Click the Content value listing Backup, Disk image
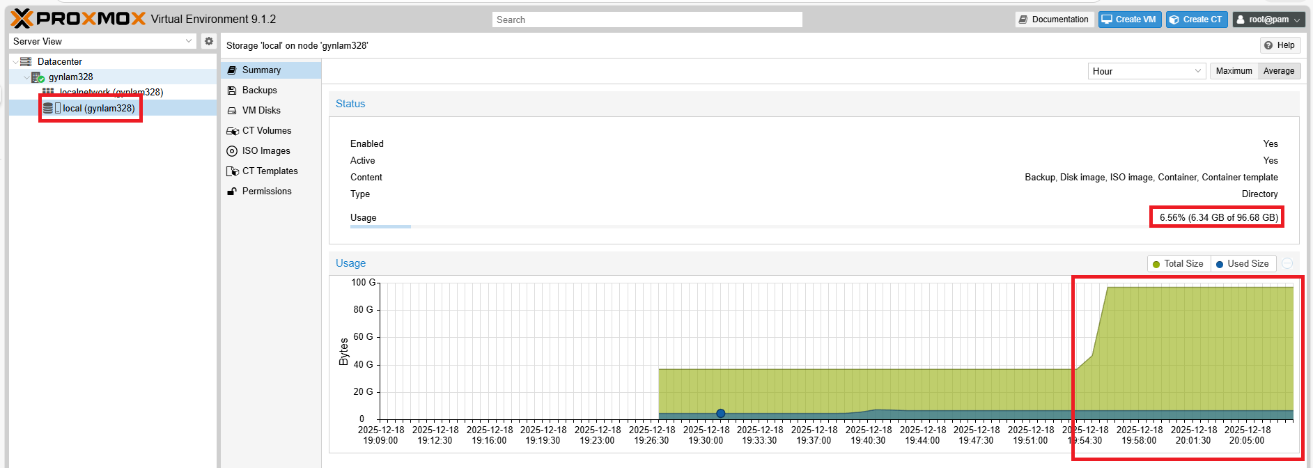Image resolution: width=1313 pixels, height=468 pixels. click(x=1151, y=178)
